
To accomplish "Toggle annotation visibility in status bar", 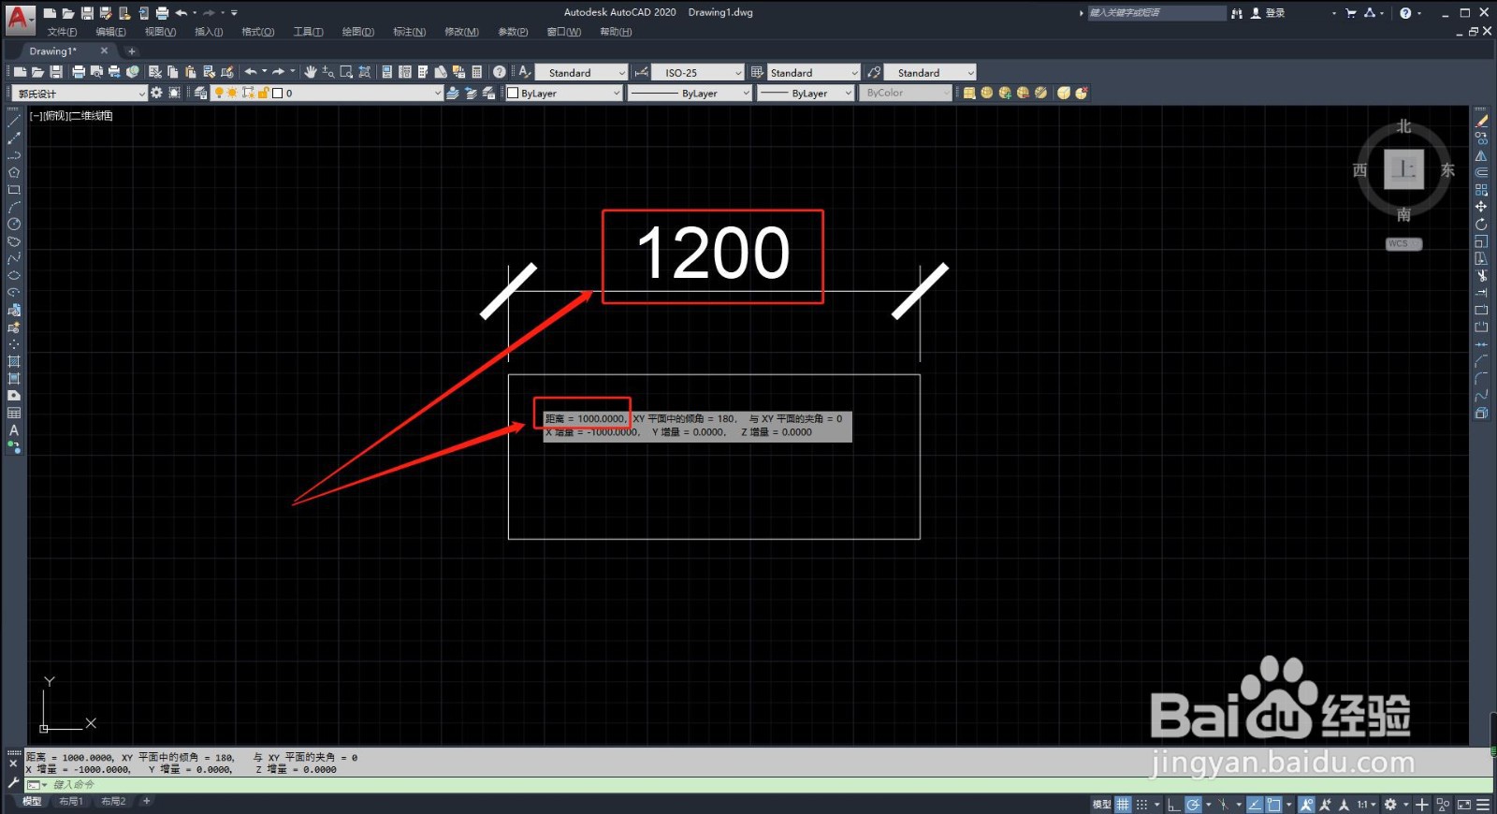I will pos(1307,805).
